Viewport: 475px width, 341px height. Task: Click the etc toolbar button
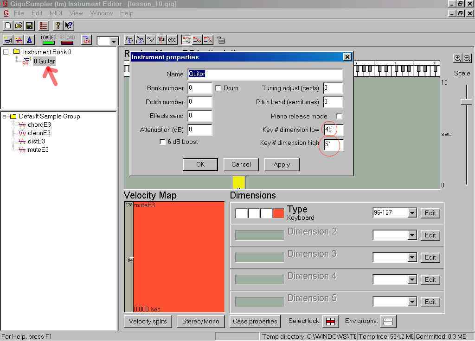coord(172,40)
